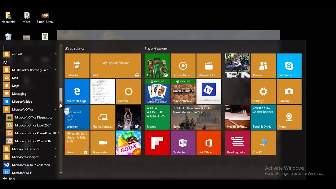Collapse the Microsoft Office folder chevron
The width and height of the screenshot is (336, 189).
click(56, 109)
